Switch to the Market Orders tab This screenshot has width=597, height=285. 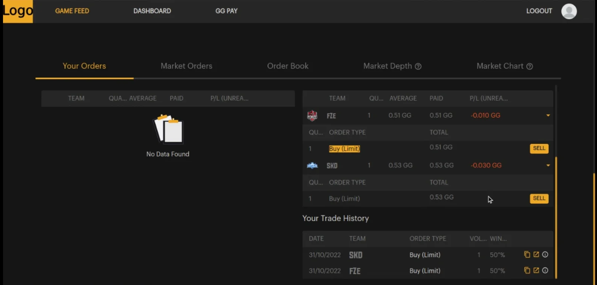(186, 66)
